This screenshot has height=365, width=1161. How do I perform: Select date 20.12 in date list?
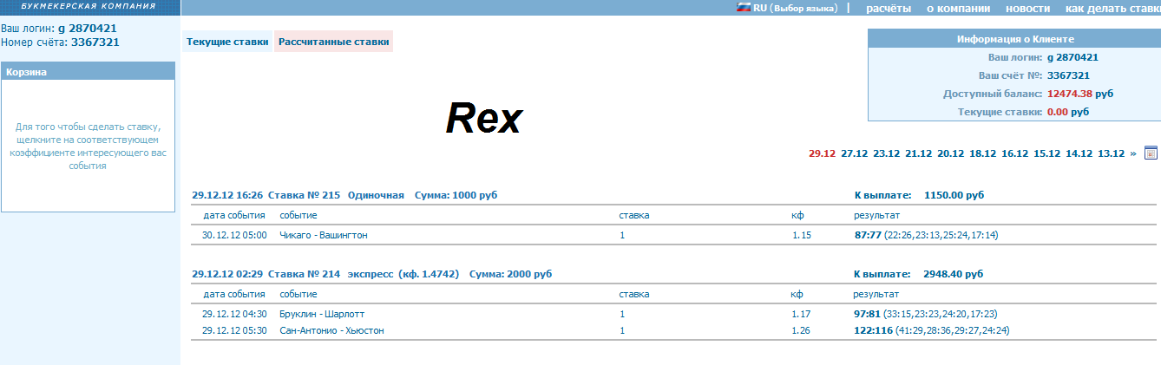[950, 153]
